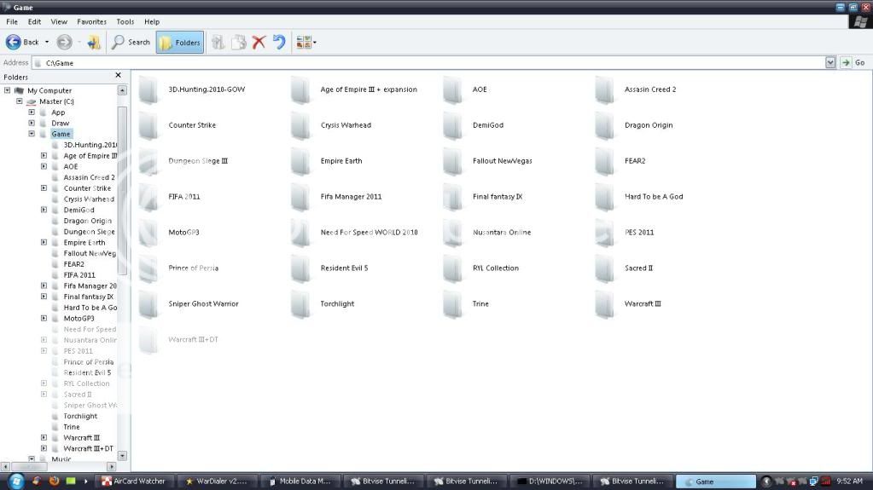This screenshot has height=490, width=873.
Task: Open the File menu
Action: 12,21
